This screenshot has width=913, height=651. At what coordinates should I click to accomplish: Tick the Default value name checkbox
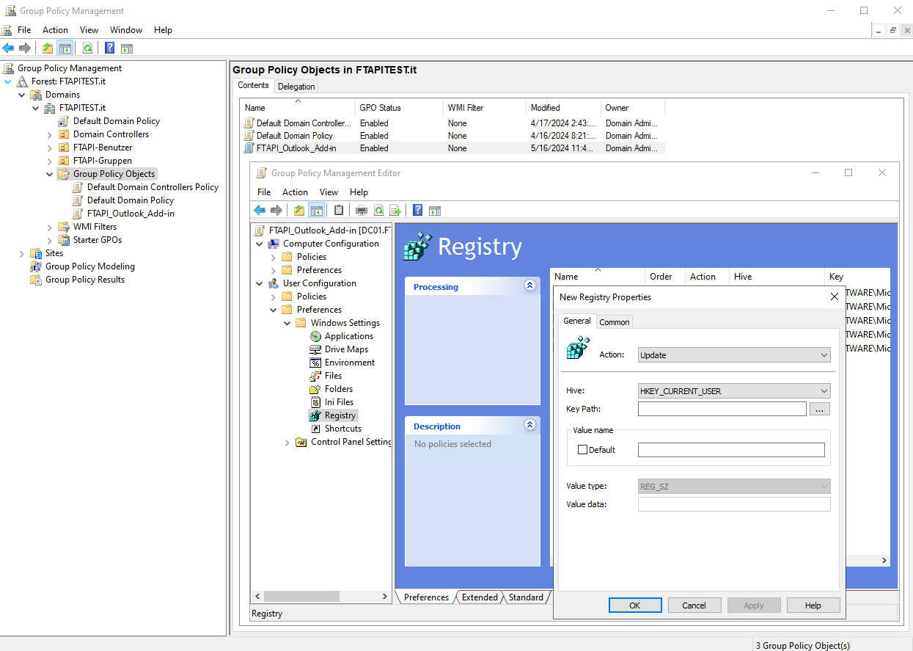(582, 450)
